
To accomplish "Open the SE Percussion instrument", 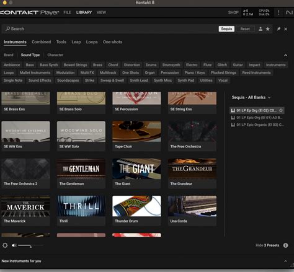I will pos(136,103).
